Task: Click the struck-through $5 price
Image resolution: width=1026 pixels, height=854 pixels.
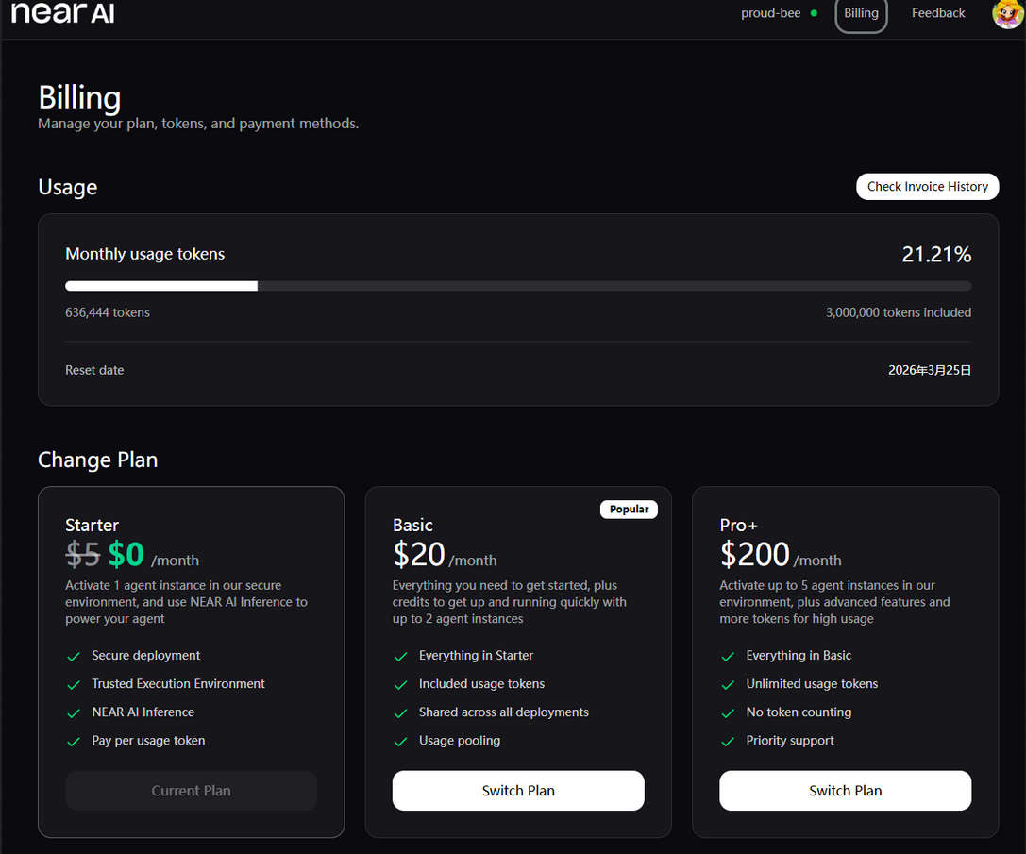Action: point(82,554)
